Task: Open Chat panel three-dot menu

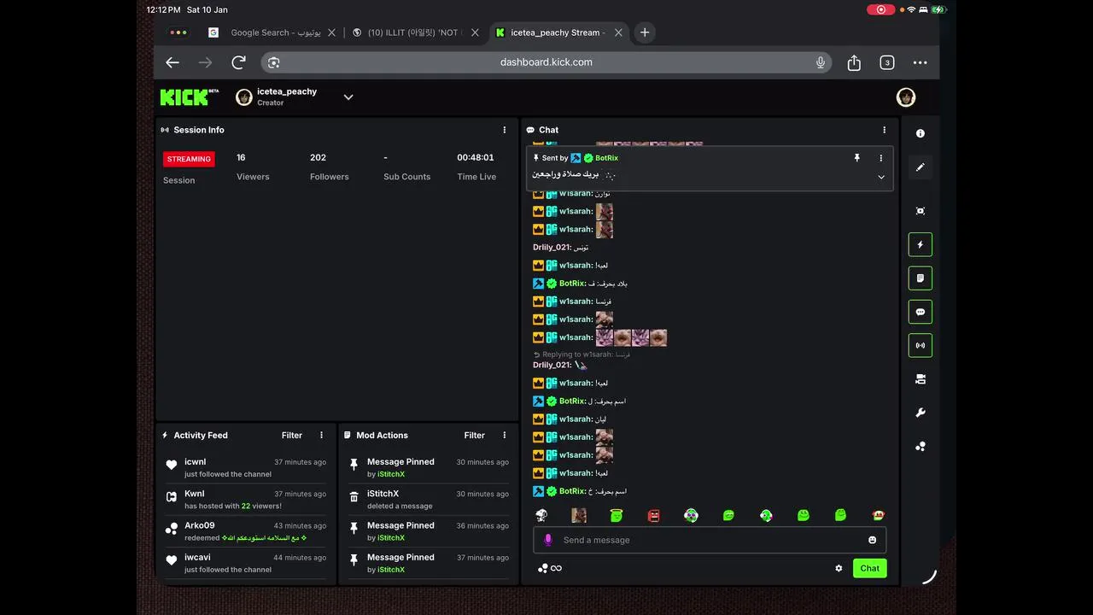Action: point(884,130)
